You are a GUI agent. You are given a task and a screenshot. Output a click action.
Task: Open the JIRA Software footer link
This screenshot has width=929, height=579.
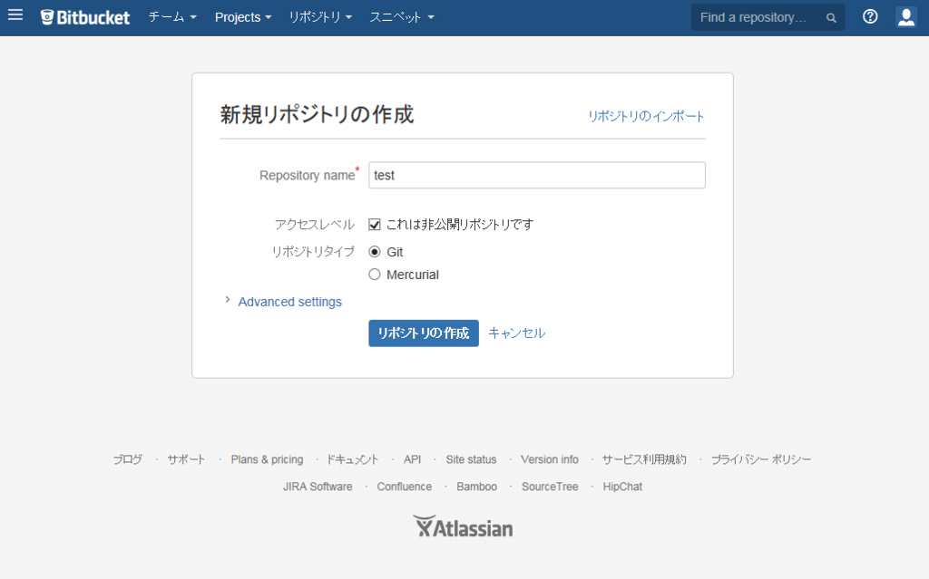coord(318,487)
